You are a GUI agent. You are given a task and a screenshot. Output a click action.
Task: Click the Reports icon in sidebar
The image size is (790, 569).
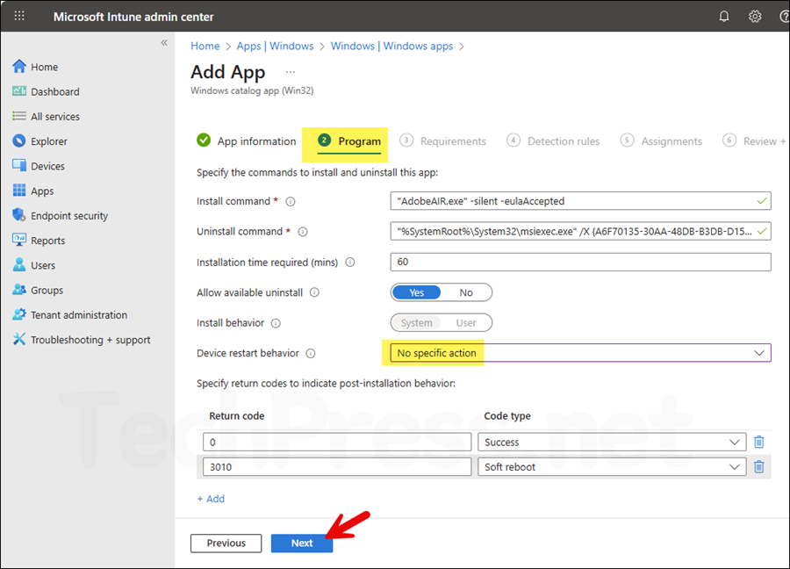click(x=19, y=240)
